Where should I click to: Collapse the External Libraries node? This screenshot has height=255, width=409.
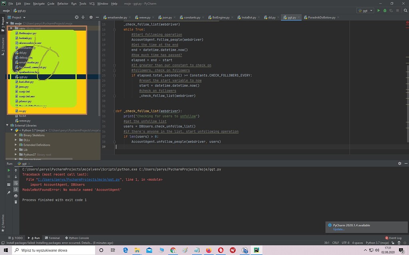coord(7,125)
